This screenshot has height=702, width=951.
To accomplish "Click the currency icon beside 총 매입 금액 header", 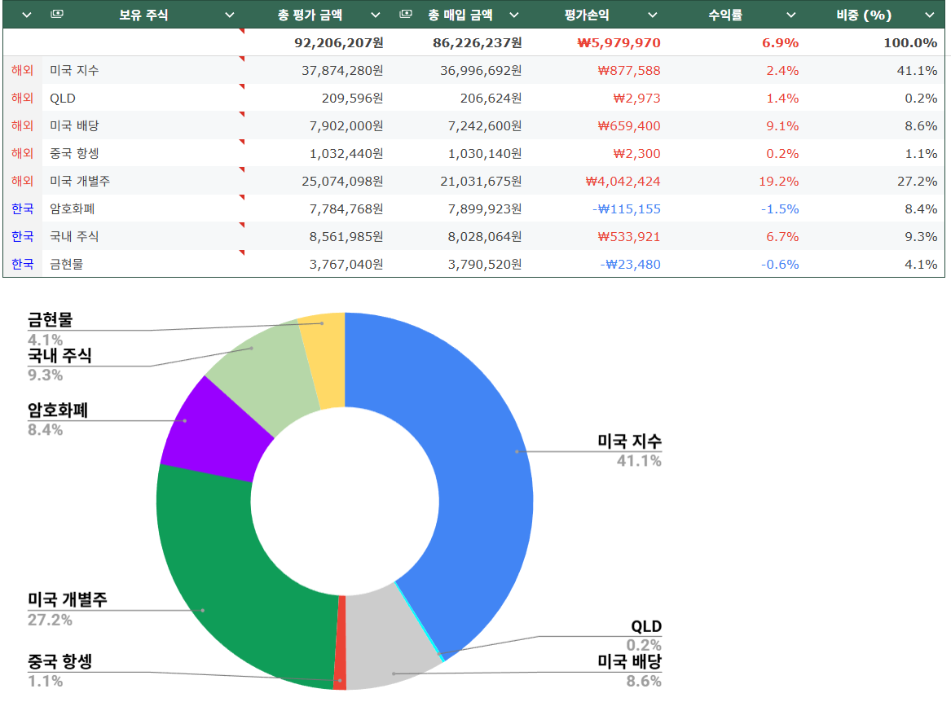I will click(406, 14).
